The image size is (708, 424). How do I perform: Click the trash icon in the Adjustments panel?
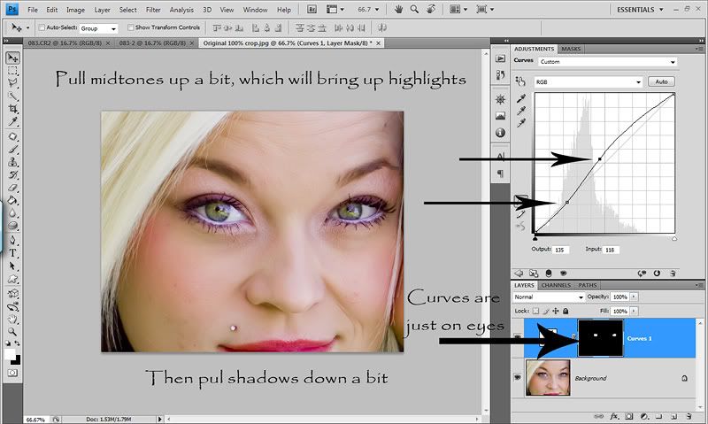pos(673,274)
